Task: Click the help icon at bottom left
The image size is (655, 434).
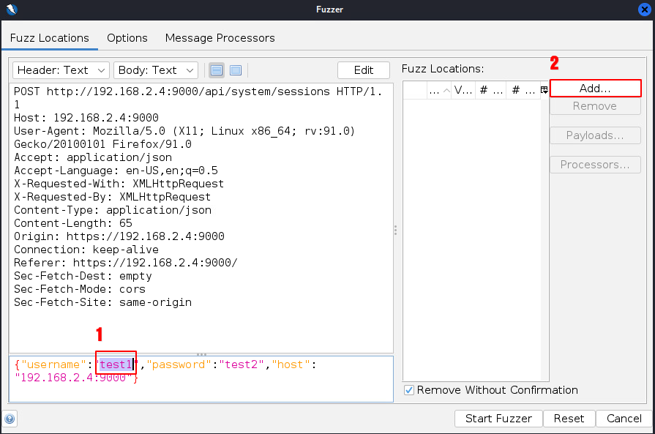Action: (x=10, y=419)
